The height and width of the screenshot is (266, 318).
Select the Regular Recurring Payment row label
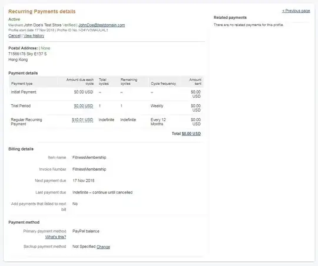[26, 122]
